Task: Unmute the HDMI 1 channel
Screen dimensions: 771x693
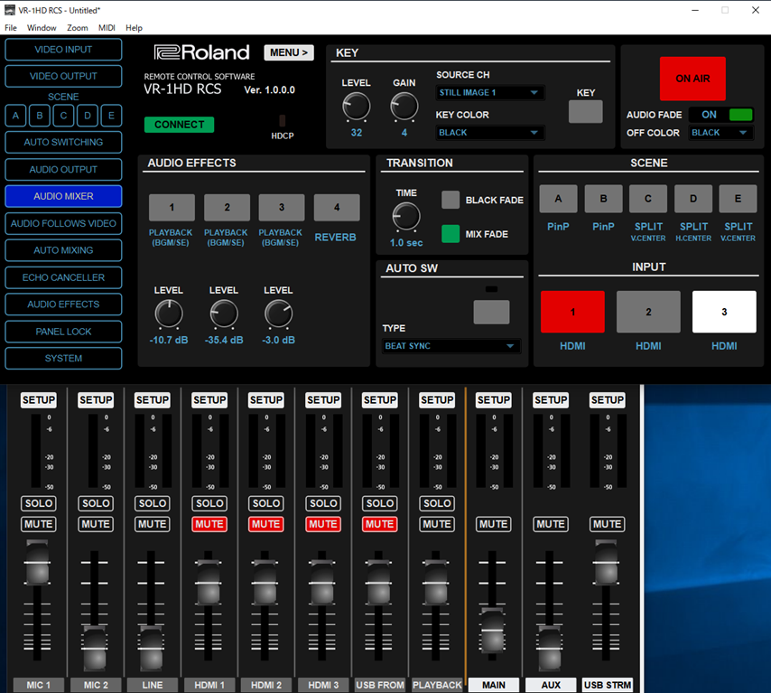Action: tap(209, 524)
